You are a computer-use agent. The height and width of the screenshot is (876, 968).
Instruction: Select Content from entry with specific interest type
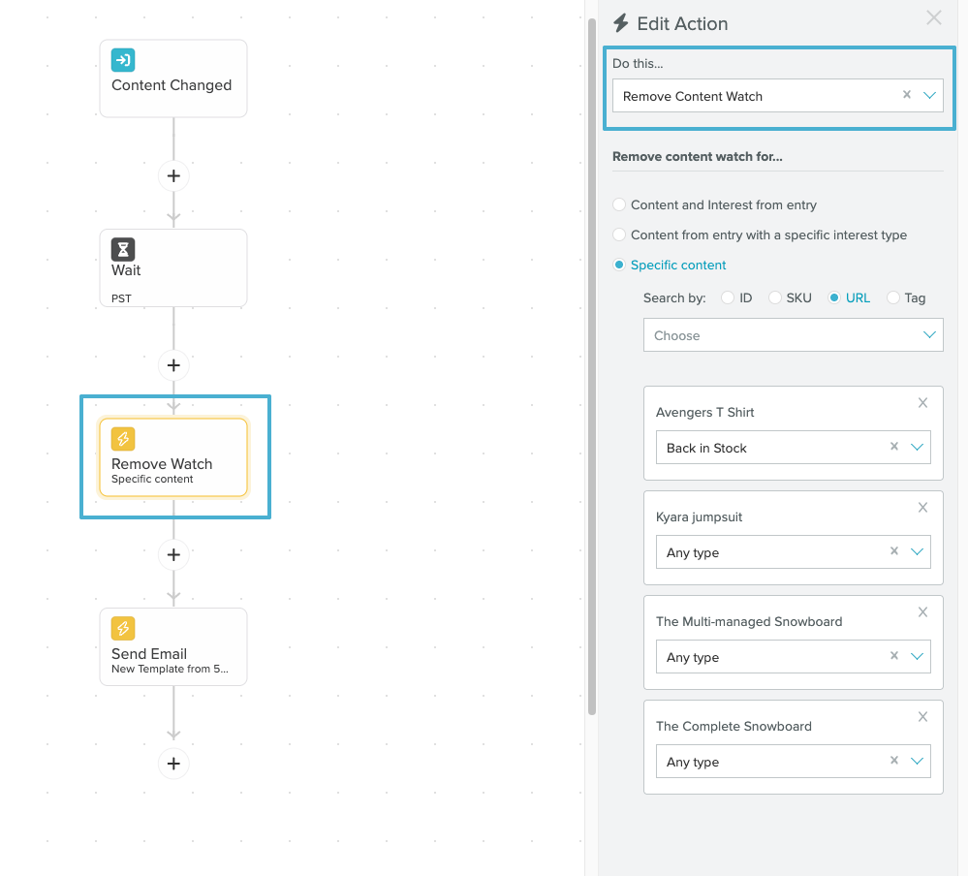point(620,235)
